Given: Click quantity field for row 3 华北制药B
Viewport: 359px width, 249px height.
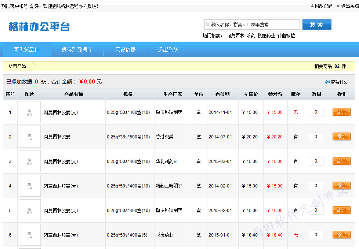Looking at the screenshot, I should click(316, 161).
